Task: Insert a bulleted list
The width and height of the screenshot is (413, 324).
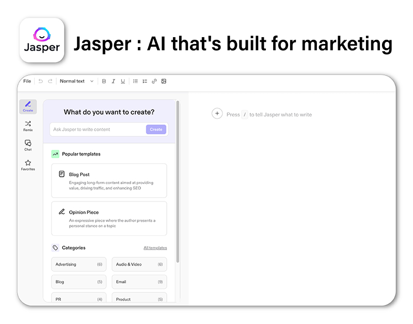Action: click(135, 81)
